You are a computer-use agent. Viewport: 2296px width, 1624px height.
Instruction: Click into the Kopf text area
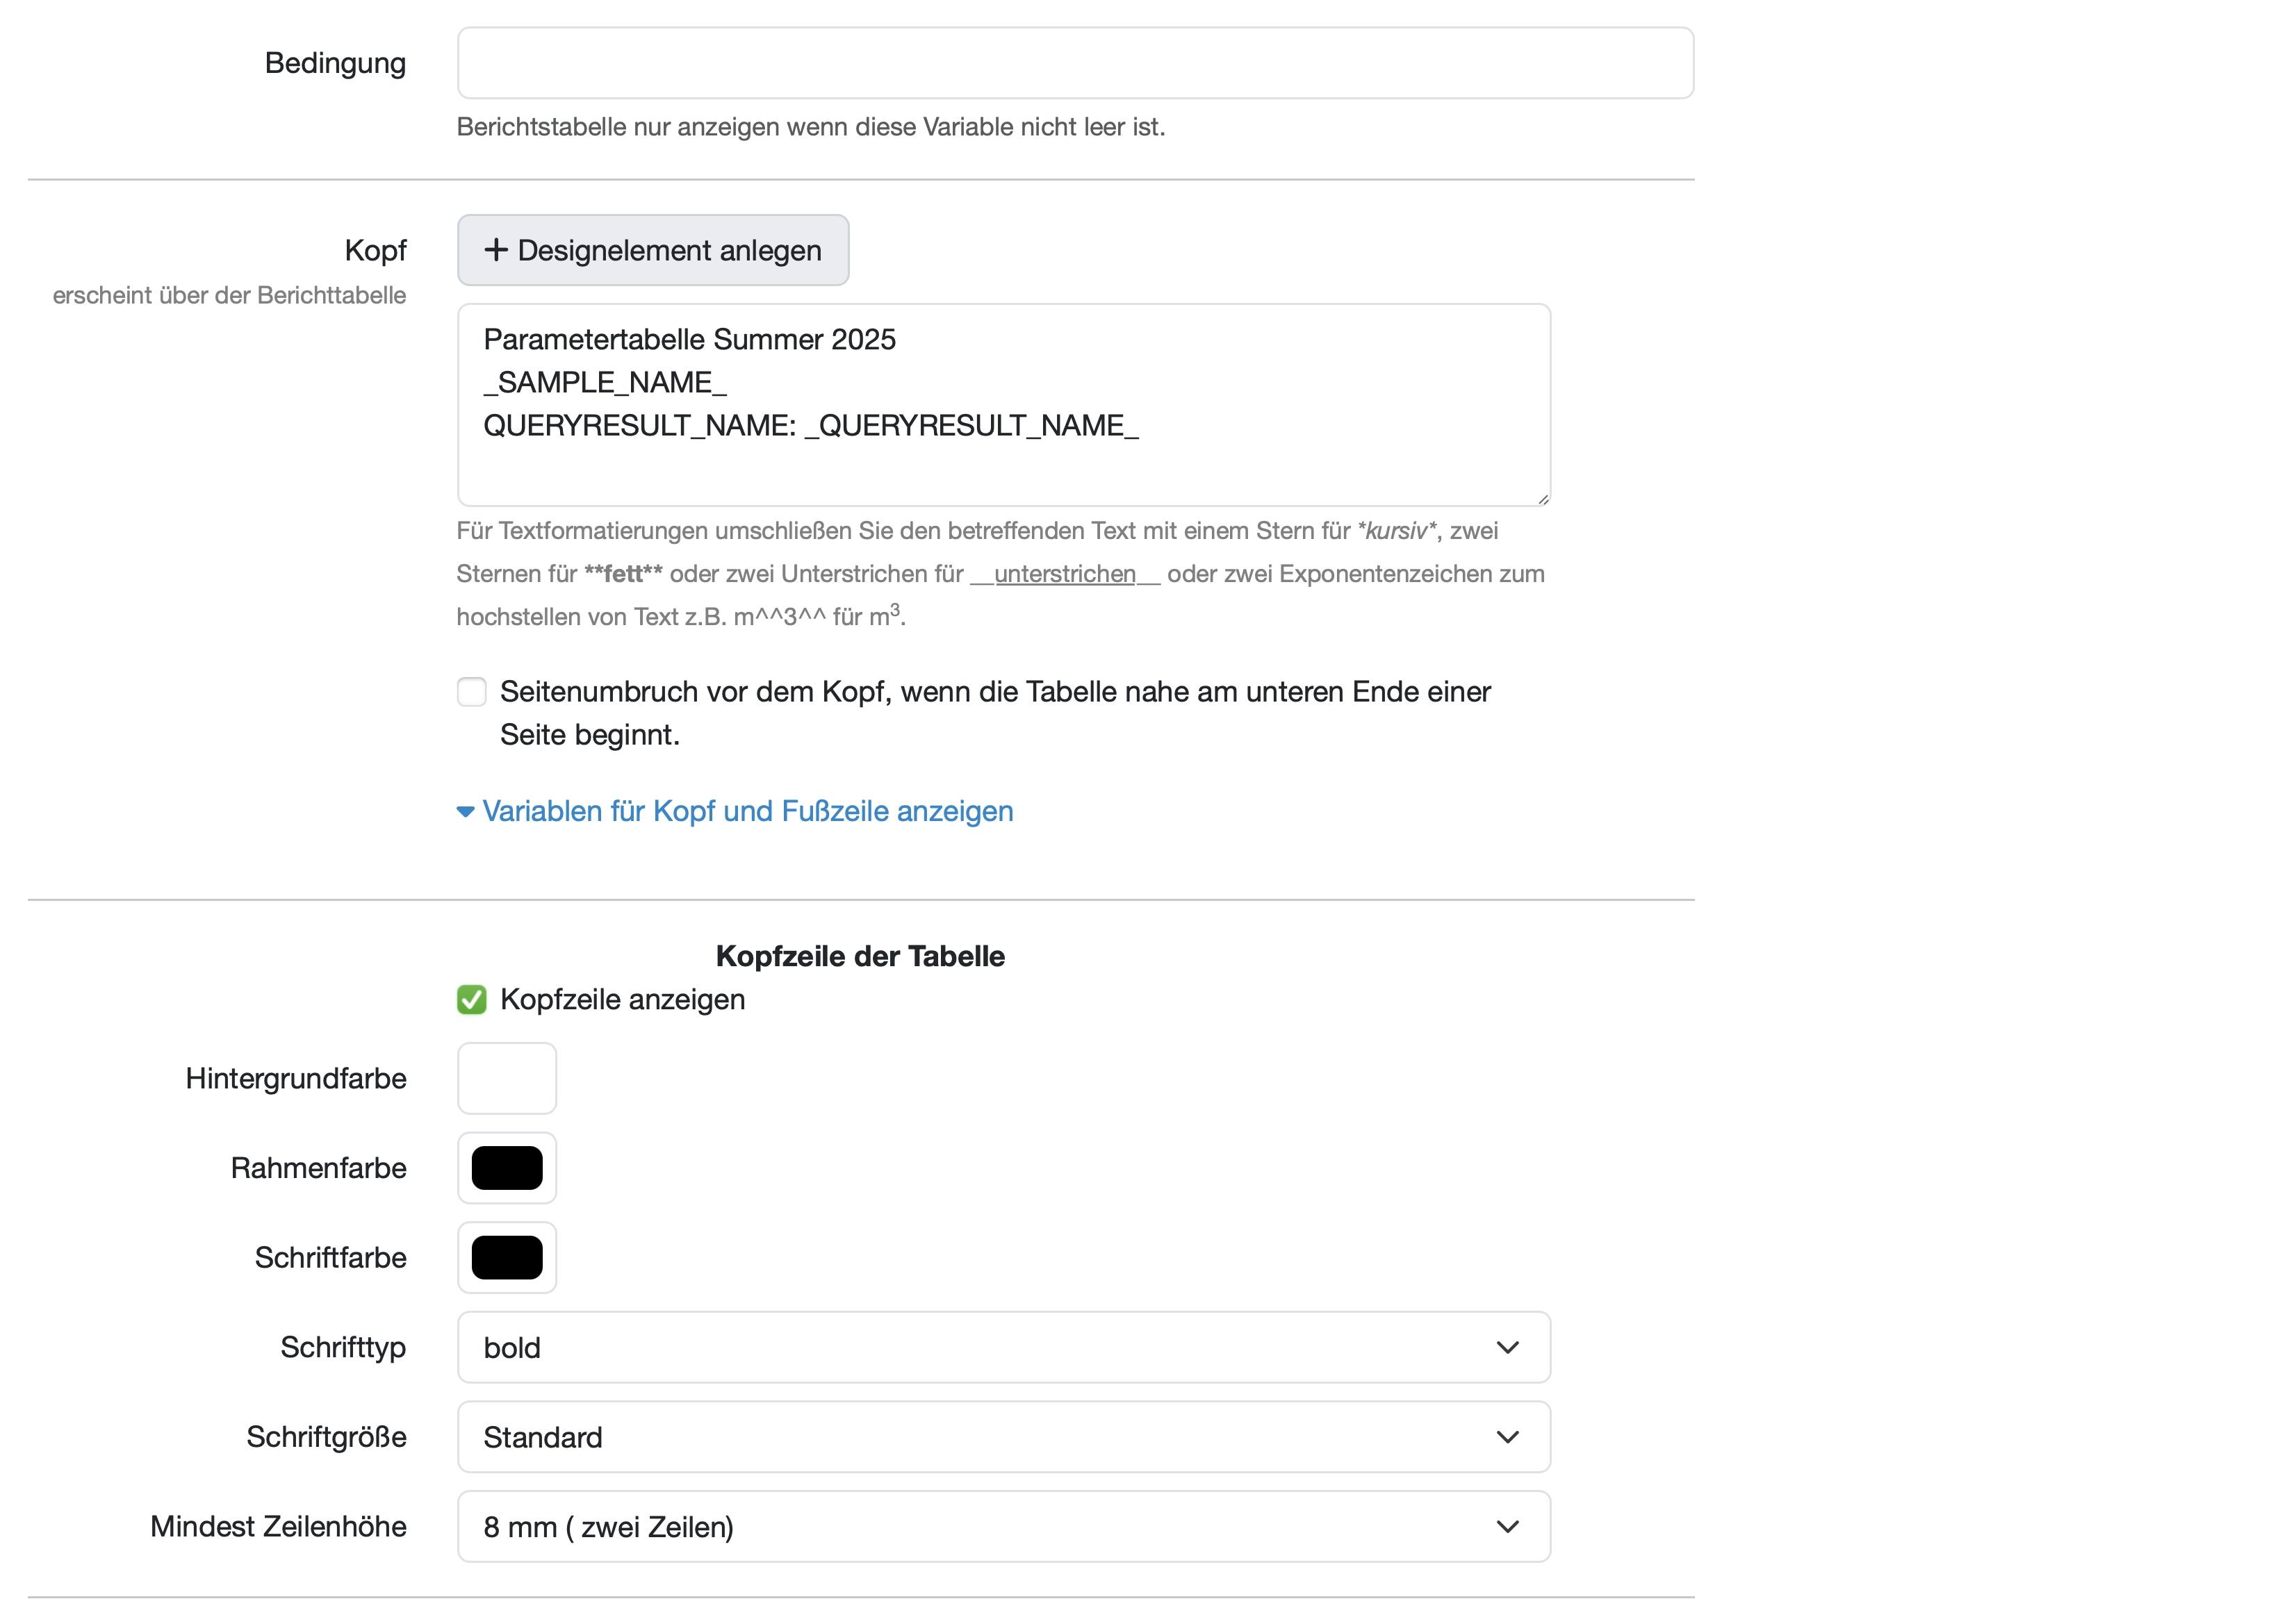(1003, 460)
